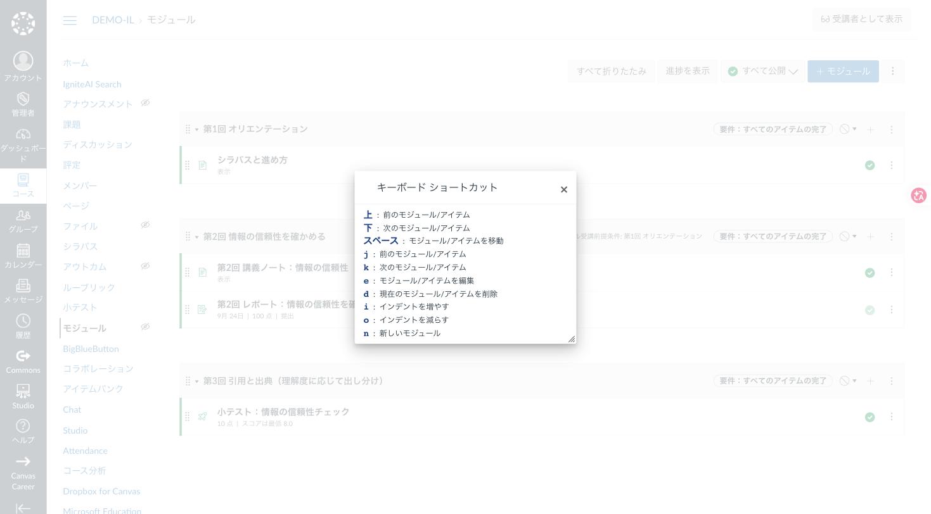The image size is (931, 514).
Task: Open 小テスト in course navigation
Action: click(80, 308)
